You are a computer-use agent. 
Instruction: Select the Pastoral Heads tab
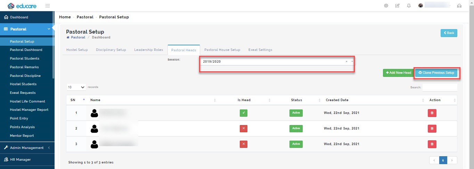tap(184, 50)
